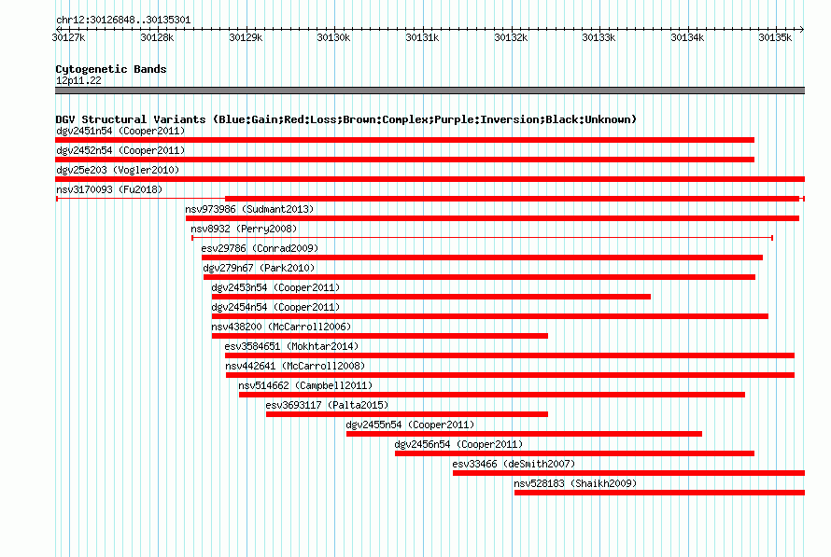Image resolution: width=831 pixels, height=557 pixels.
Task: Click the 30130k ruler label
Action: [x=334, y=37]
